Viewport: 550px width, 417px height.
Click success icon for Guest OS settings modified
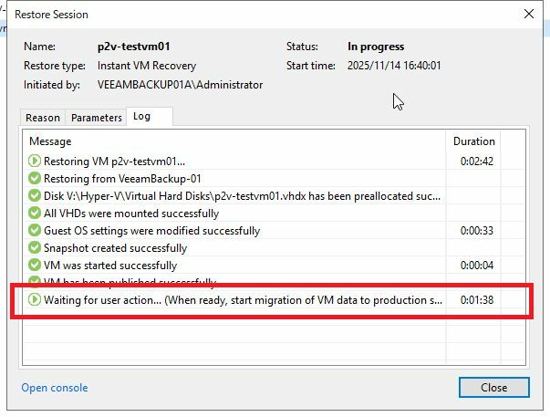pos(35,231)
